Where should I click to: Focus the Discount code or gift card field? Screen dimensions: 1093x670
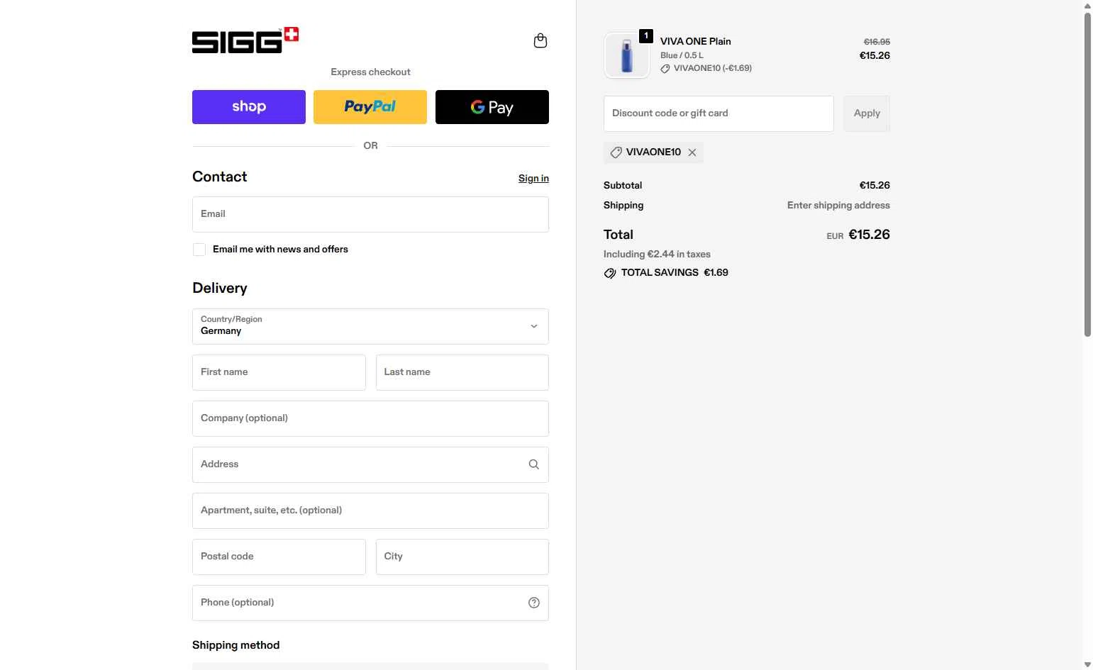click(719, 113)
